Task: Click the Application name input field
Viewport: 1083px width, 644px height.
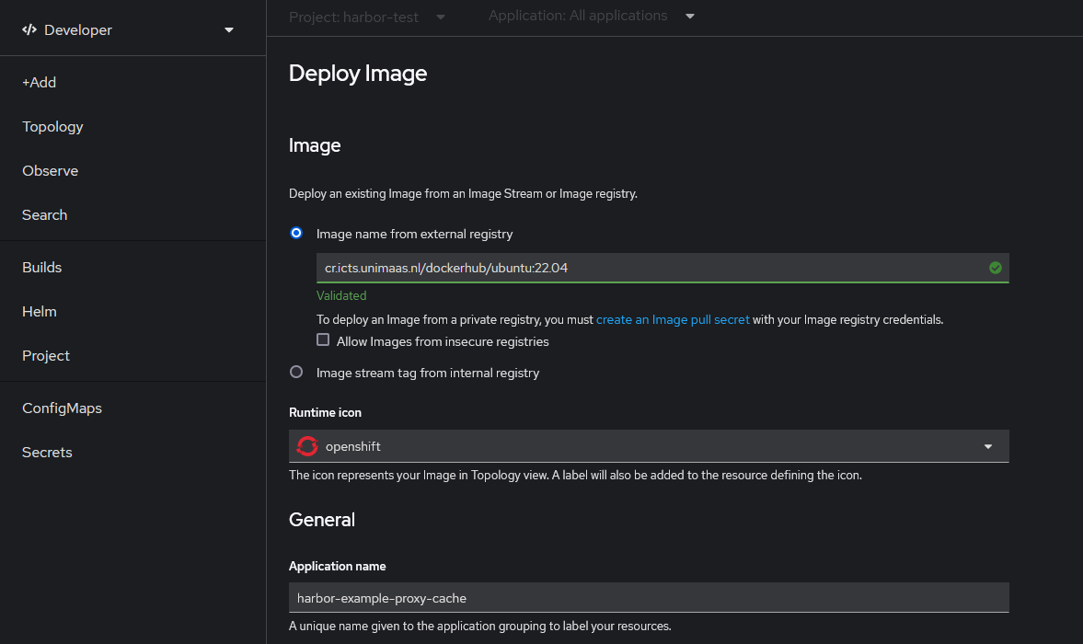Action: pyautogui.click(x=649, y=598)
